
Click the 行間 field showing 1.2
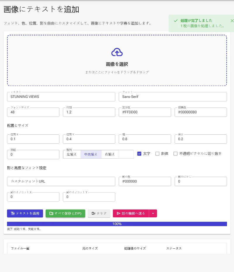tap(89, 112)
